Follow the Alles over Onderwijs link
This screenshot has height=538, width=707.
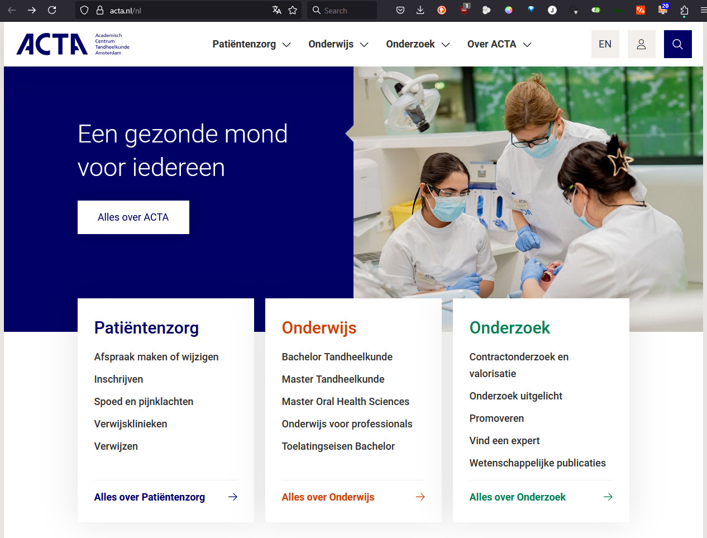click(328, 497)
